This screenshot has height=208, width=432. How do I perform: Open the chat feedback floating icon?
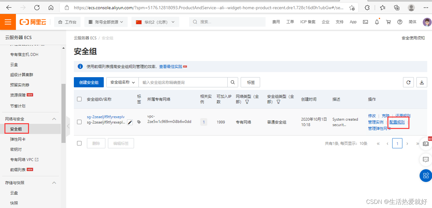click(426, 159)
